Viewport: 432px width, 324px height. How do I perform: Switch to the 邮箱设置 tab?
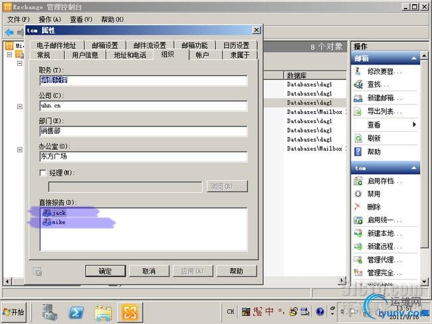click(105, 45)
